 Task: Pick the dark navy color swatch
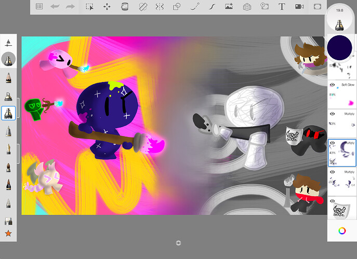coord(341,48)
